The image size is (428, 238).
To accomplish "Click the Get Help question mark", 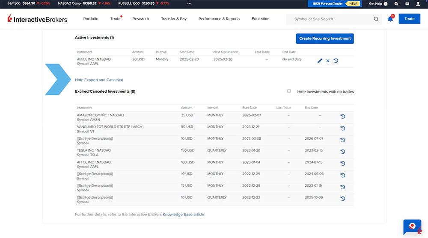I will pyautogui.click(x=386, y=4).
